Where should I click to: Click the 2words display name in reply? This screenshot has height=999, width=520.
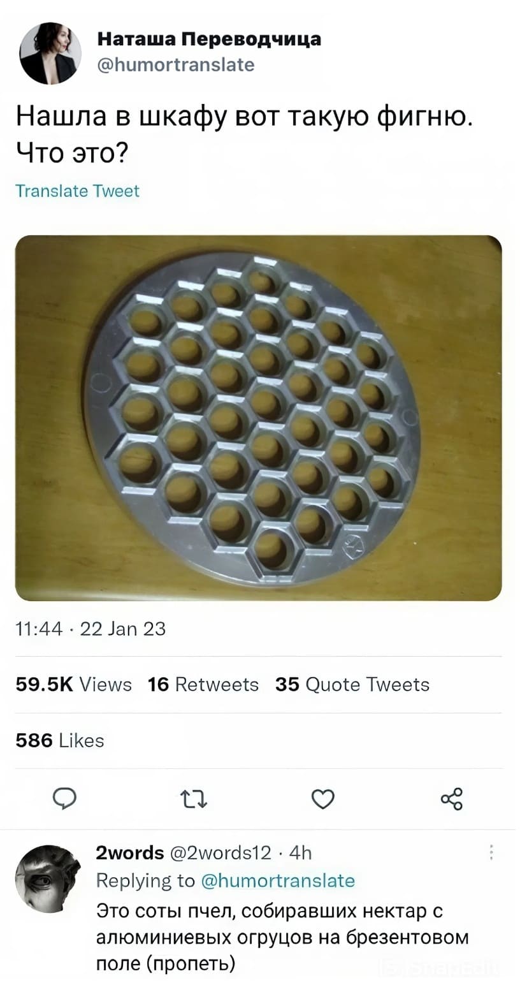(129, 852)
